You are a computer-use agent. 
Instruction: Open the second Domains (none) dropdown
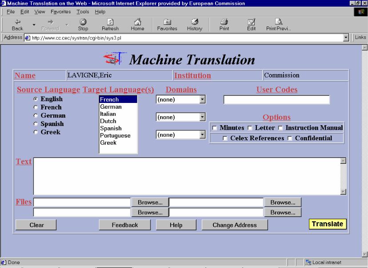[203, 117]
